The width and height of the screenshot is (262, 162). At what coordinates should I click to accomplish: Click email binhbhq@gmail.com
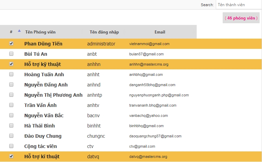(146, 126)
